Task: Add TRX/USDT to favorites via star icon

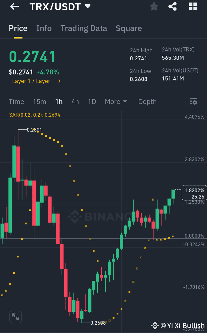Action: (x=154, y=6)
